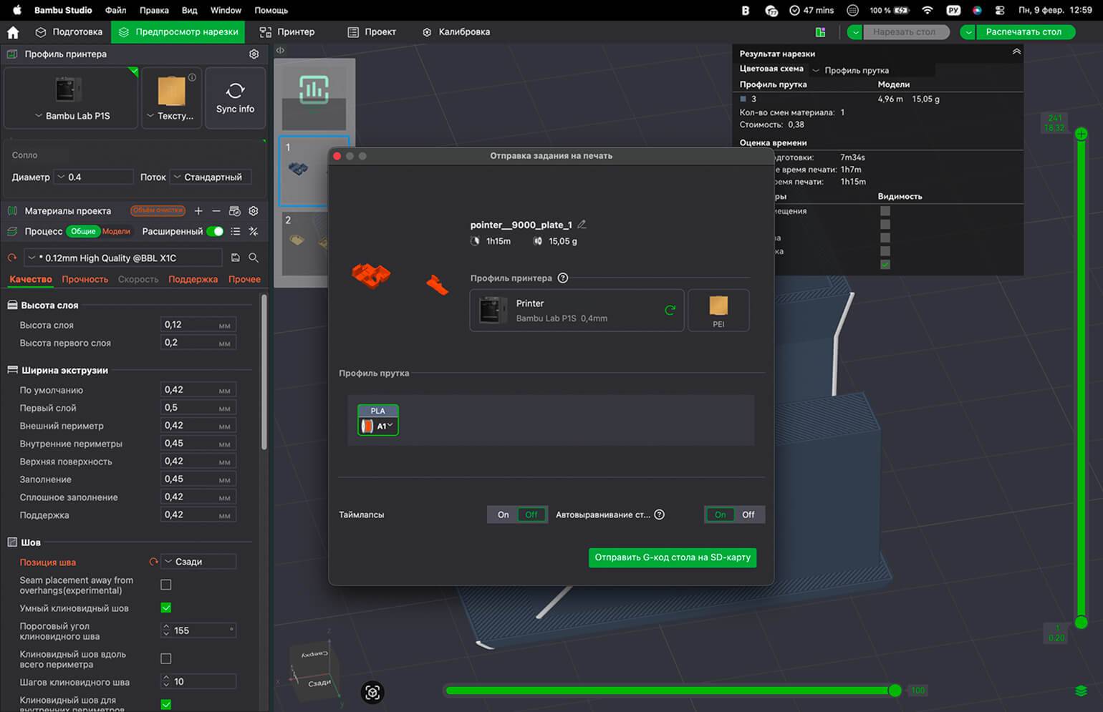Image resolution: width=1103 pixels, height=712 pixels.
Task: Click Отправить G-код стола на SD-карту button
Action: click(x=673, y=557)
